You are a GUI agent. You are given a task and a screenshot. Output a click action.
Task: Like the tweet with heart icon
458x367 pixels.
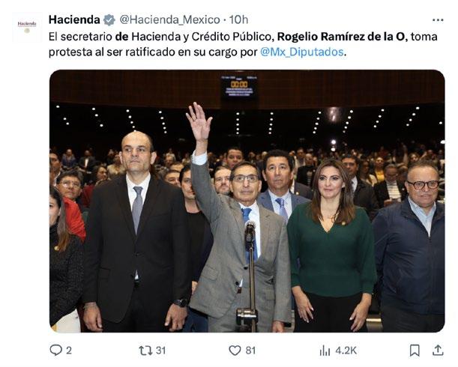pos(235,350)
